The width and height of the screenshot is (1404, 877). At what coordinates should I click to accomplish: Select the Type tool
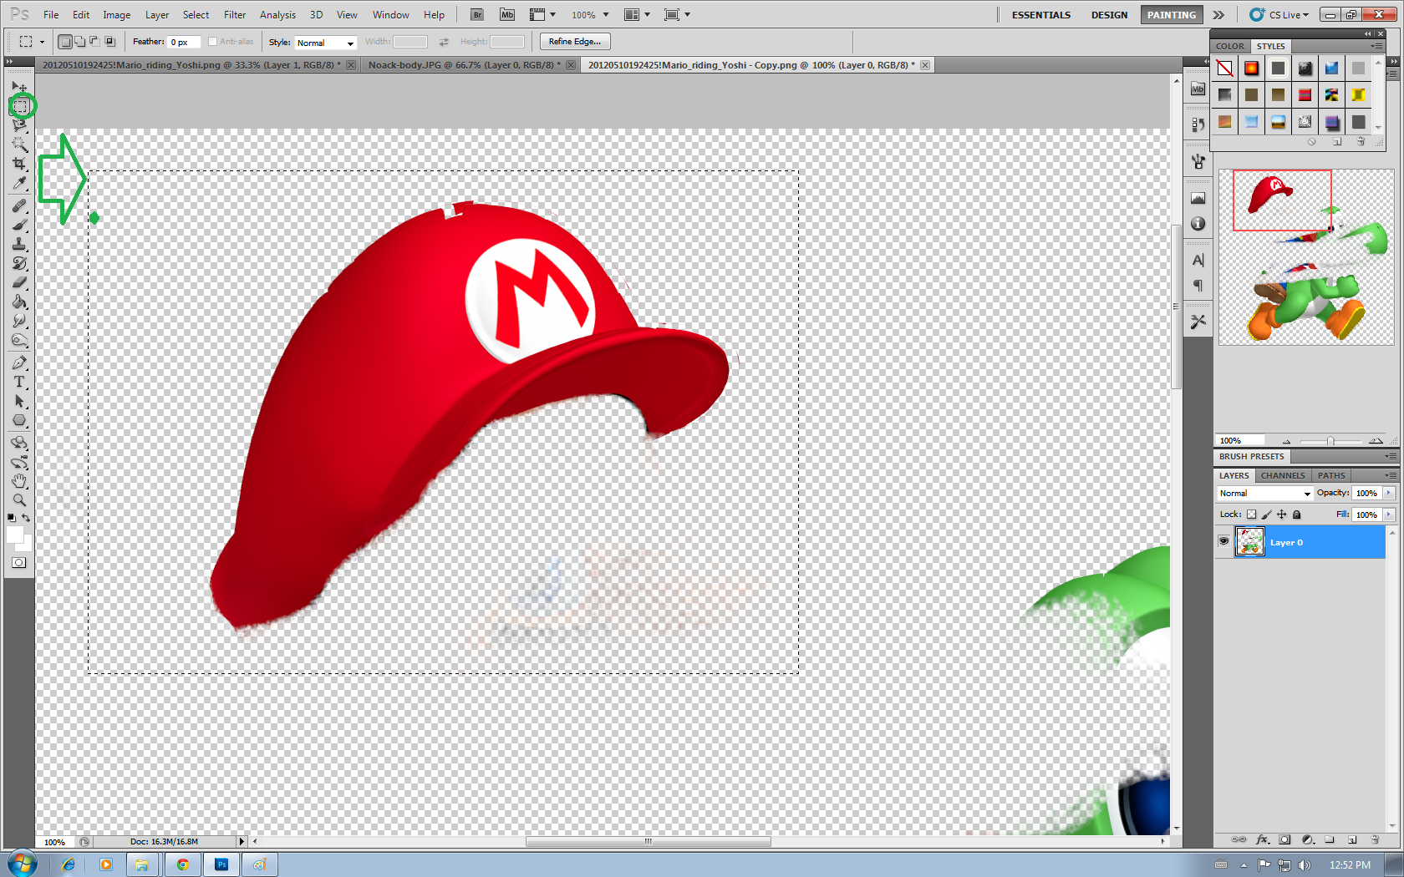pos(19,382)
